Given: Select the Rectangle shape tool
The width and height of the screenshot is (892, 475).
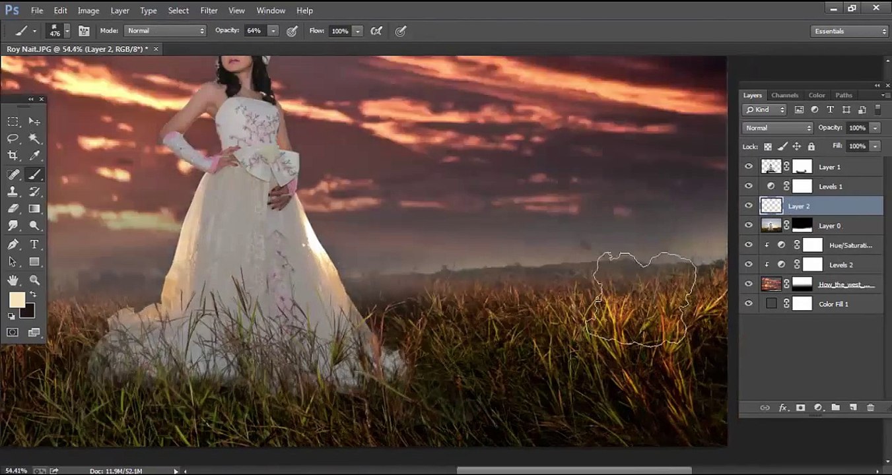Looking at the screenshot, I should click(x=34, y=262).
